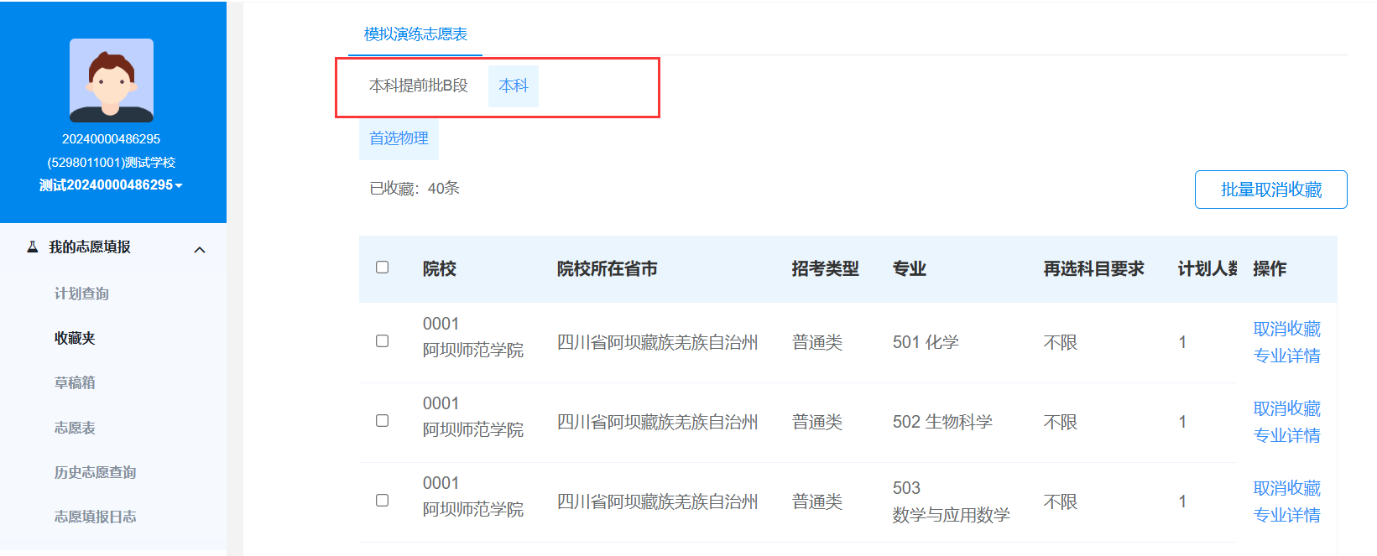Go to 草稿箱 in the sidebar
The image size is (1377, 556).
pos(75,382)
